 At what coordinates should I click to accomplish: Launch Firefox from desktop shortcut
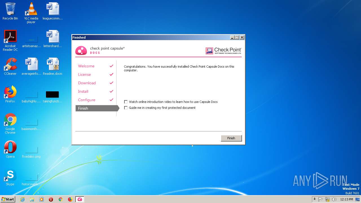[10, 94]
